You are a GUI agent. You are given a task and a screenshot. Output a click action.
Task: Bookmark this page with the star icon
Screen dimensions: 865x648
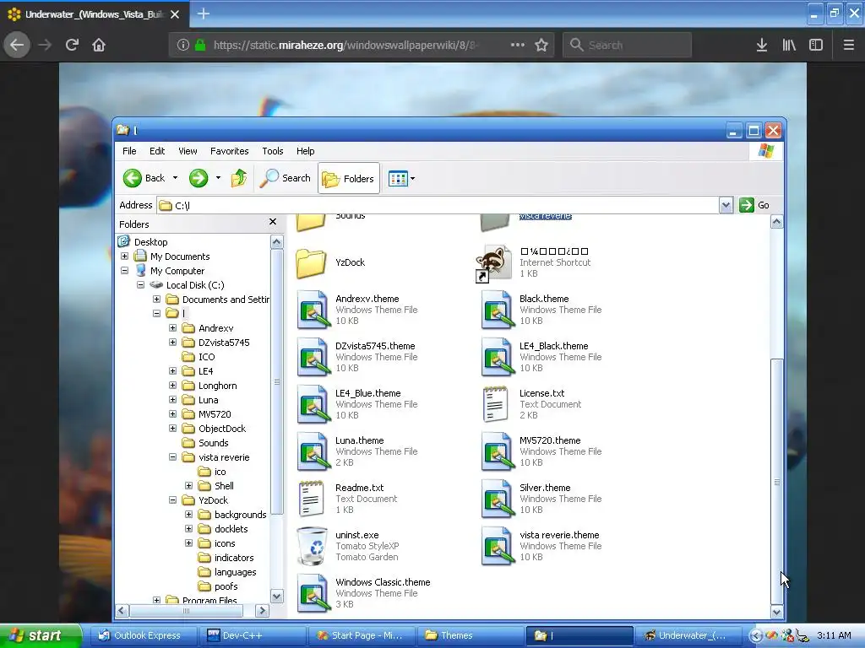[x=541, y=45]
